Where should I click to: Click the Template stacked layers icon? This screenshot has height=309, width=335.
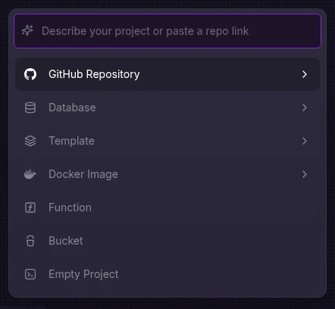[30, 141]
